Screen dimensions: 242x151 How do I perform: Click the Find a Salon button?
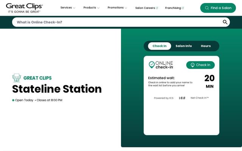click(x=218, y=8)
